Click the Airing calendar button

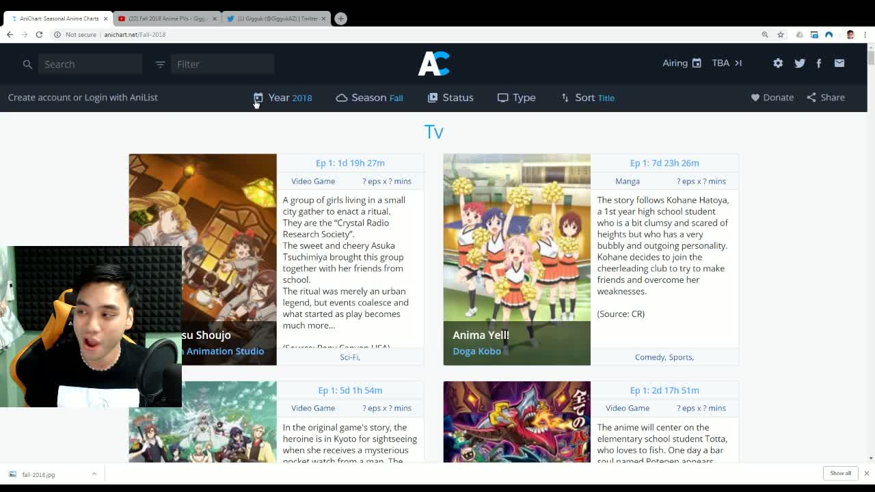[x=682, y=63]
